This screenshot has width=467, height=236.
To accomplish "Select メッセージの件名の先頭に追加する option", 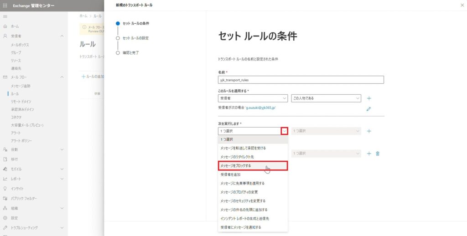I will pyautogui.click(x=253, y=210).
